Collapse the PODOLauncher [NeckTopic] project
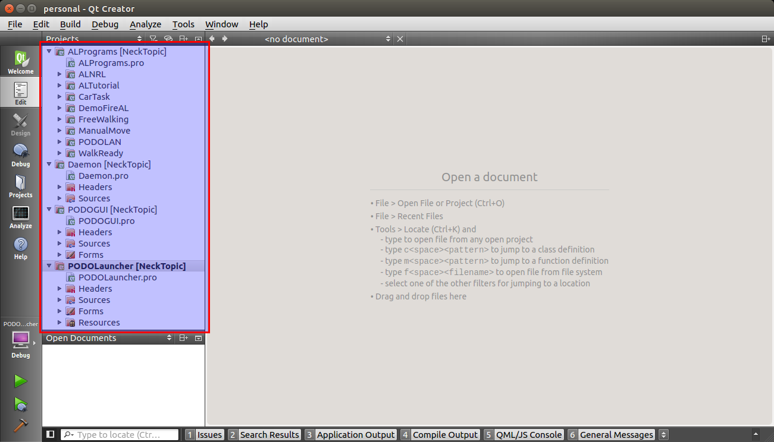Screen dimensions: 774x442 point(49,266)
